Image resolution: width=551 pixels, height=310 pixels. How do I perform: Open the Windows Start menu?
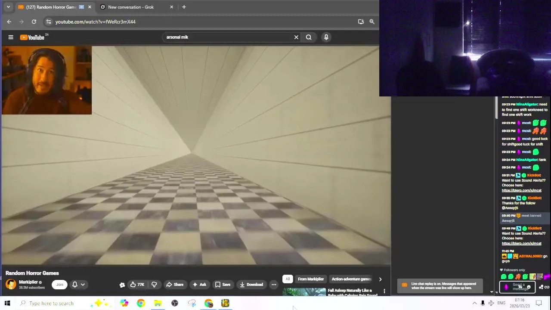click(x=7, y=303)
